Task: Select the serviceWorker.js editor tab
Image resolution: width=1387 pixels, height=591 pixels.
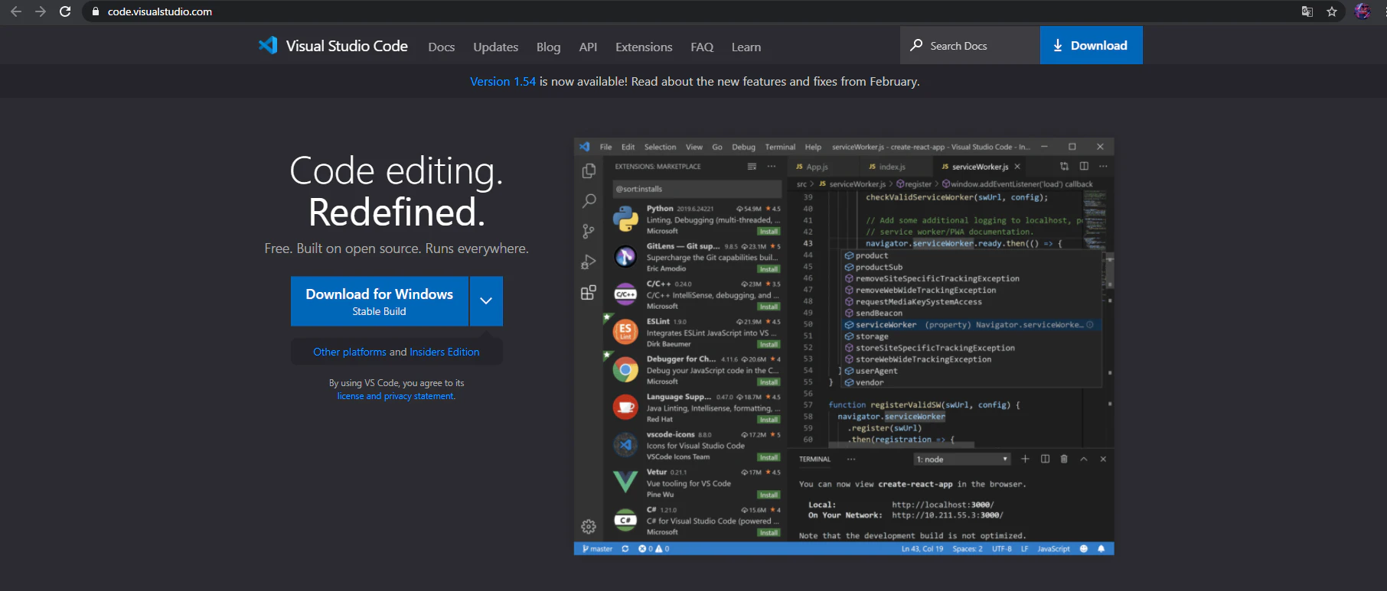Action: (x=981, y=167)
